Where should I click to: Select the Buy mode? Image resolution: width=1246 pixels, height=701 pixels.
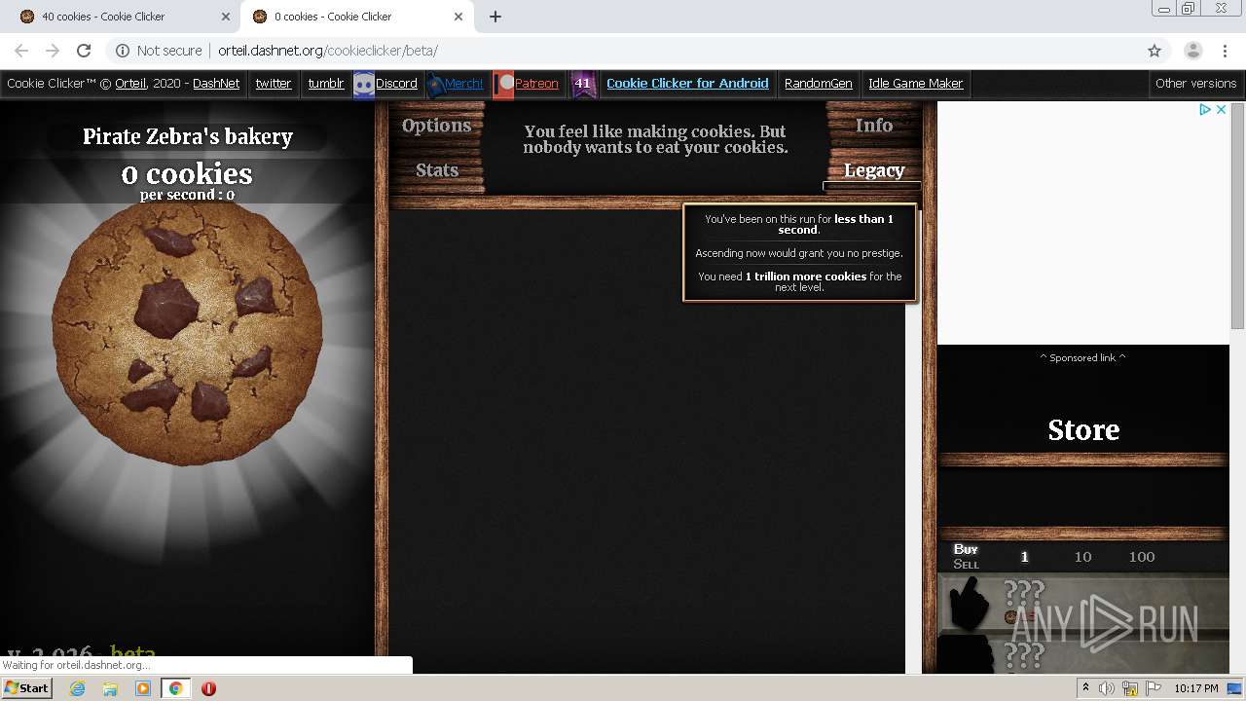pyautogui.click(x=966, y=549)
